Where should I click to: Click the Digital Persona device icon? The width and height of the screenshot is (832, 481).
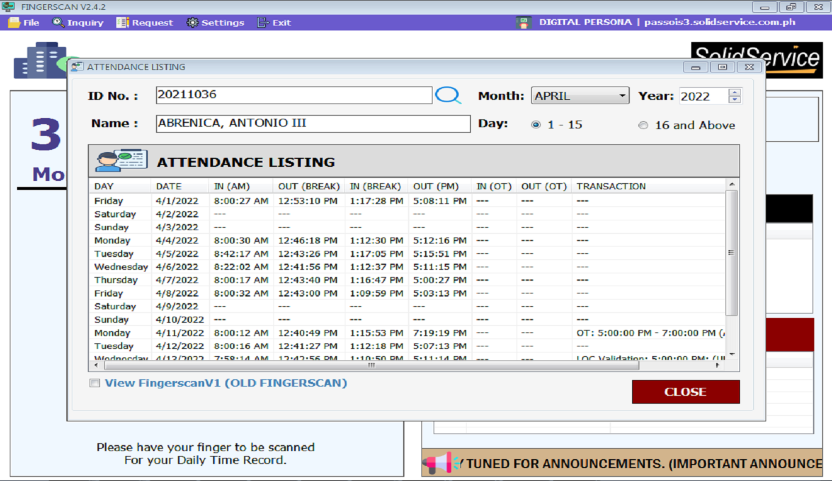523,23
